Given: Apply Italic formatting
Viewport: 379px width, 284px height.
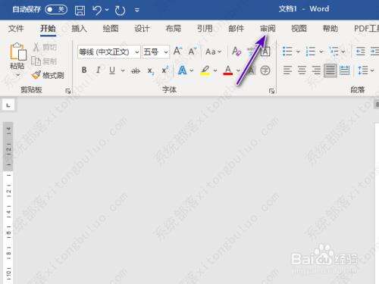Looking at the screenshot, I should pos(98,70).
